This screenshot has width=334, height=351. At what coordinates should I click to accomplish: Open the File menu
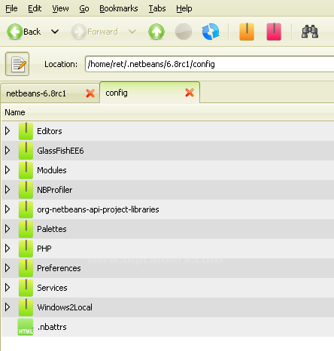tap(11, 8)
